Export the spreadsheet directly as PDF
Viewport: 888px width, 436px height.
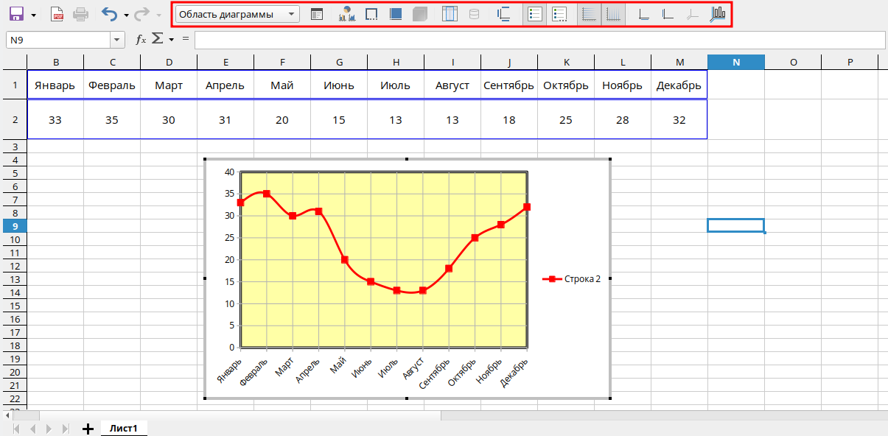[x=57, y=14]
